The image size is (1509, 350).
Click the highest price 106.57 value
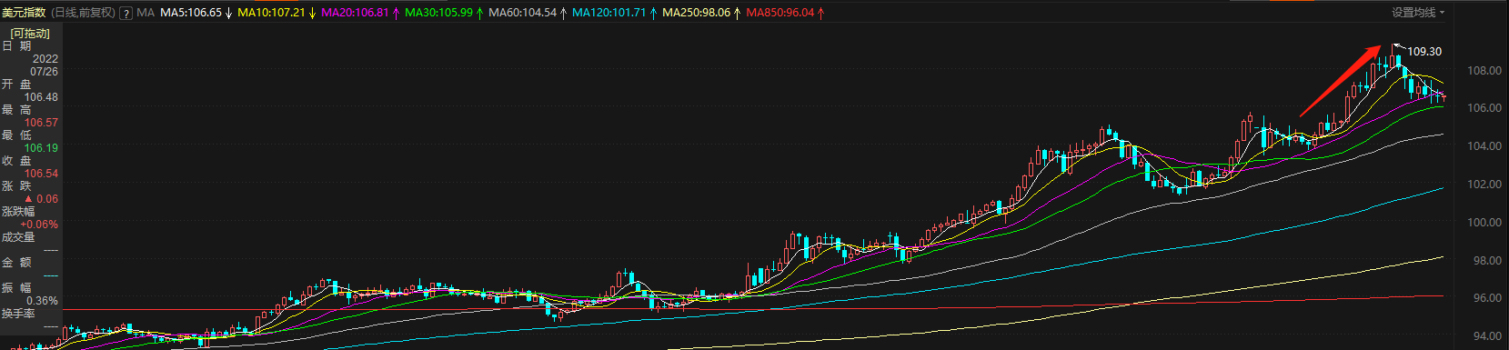pos(41,123)
